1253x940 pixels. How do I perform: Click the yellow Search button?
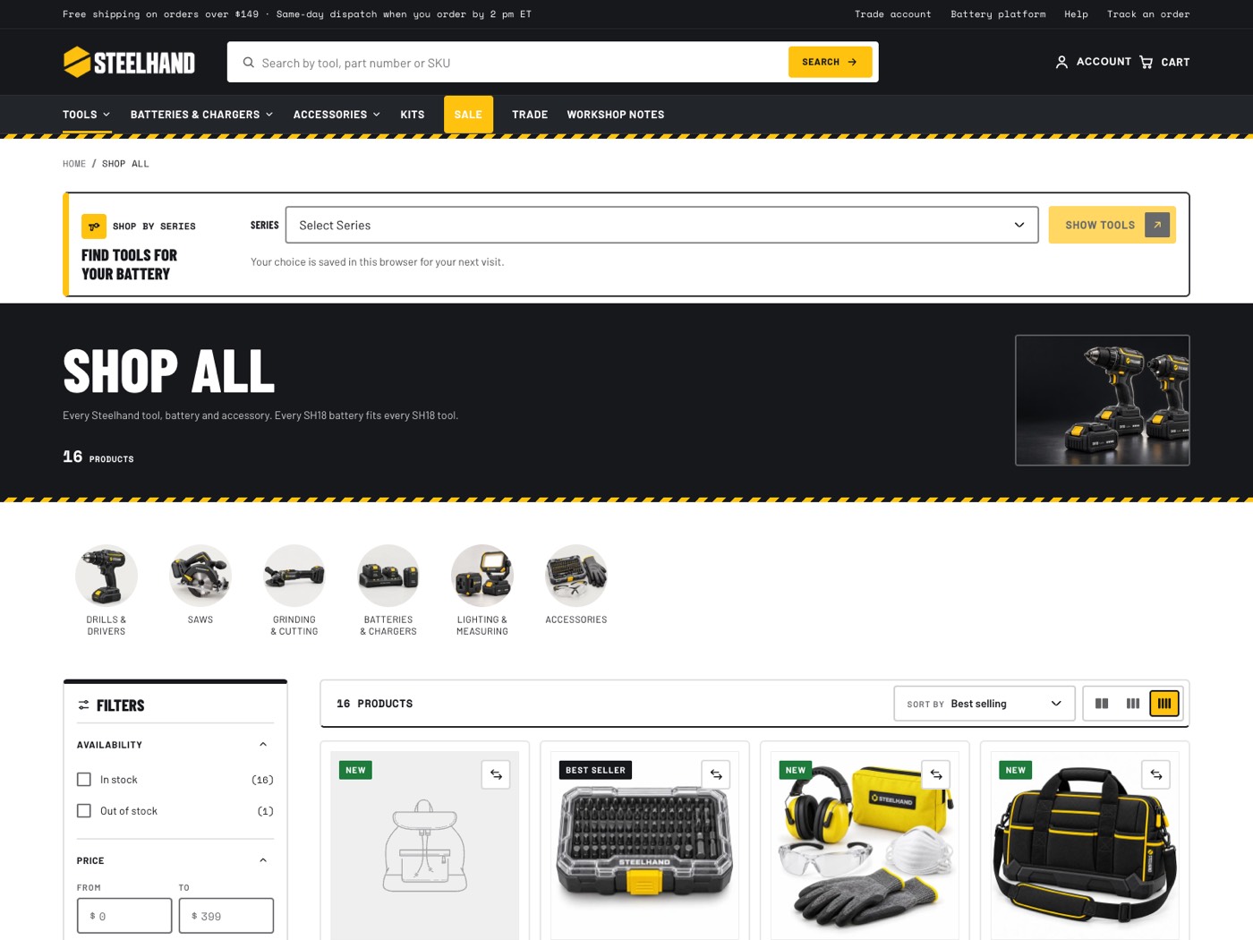(830, 62)
